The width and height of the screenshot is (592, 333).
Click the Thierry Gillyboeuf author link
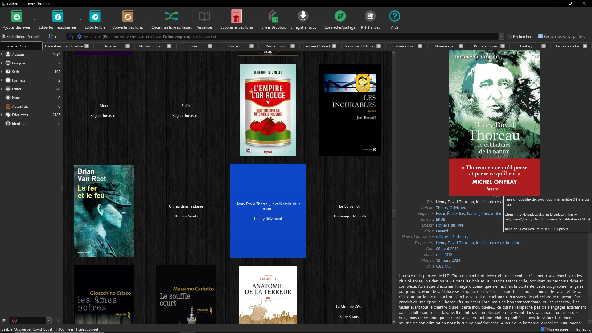(451, 208)
